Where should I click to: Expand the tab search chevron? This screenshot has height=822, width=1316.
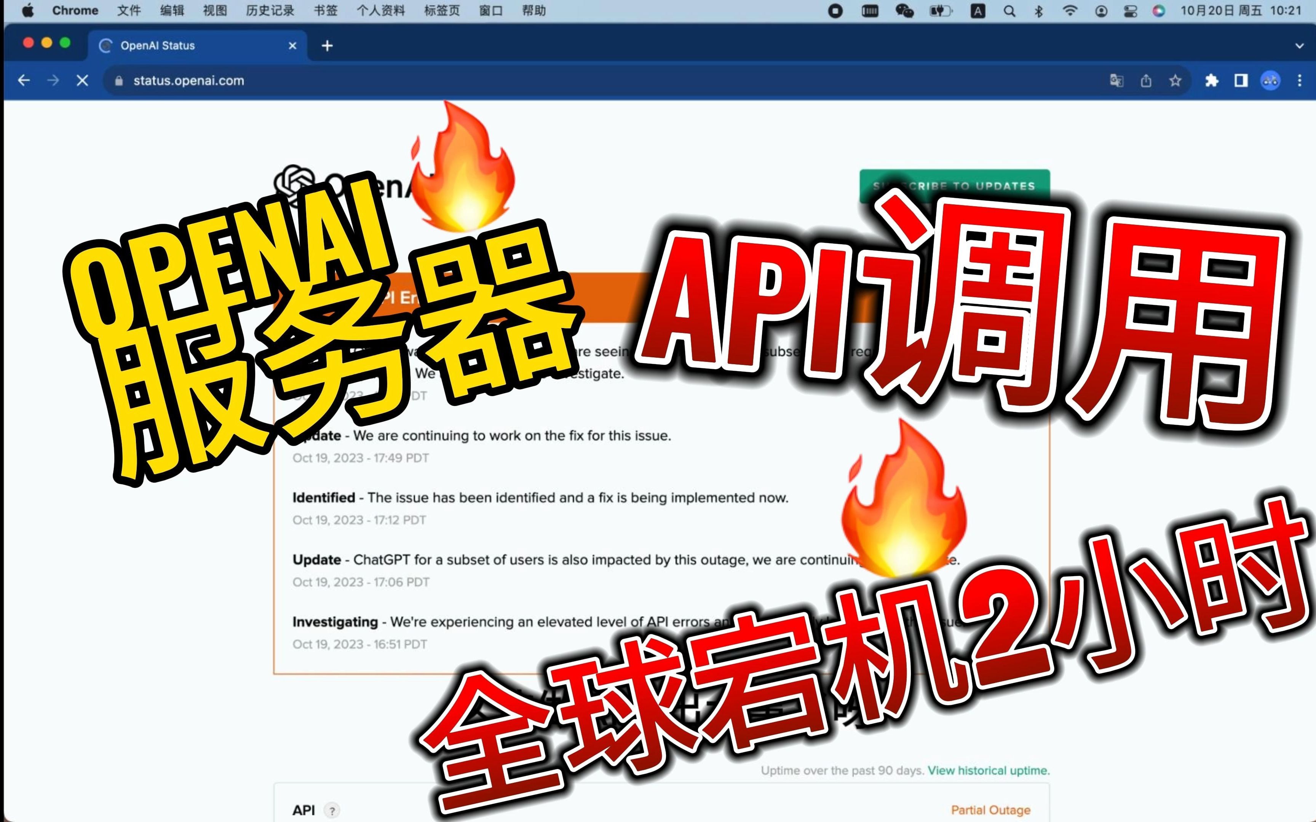[1299, 46]
